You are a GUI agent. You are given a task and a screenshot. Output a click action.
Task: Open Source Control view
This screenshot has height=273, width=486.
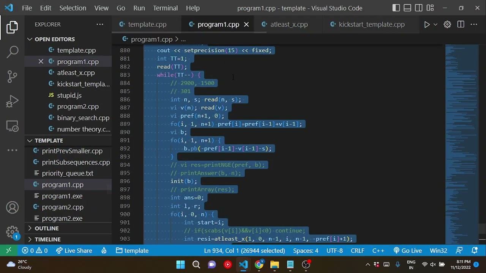coord(12,76)
